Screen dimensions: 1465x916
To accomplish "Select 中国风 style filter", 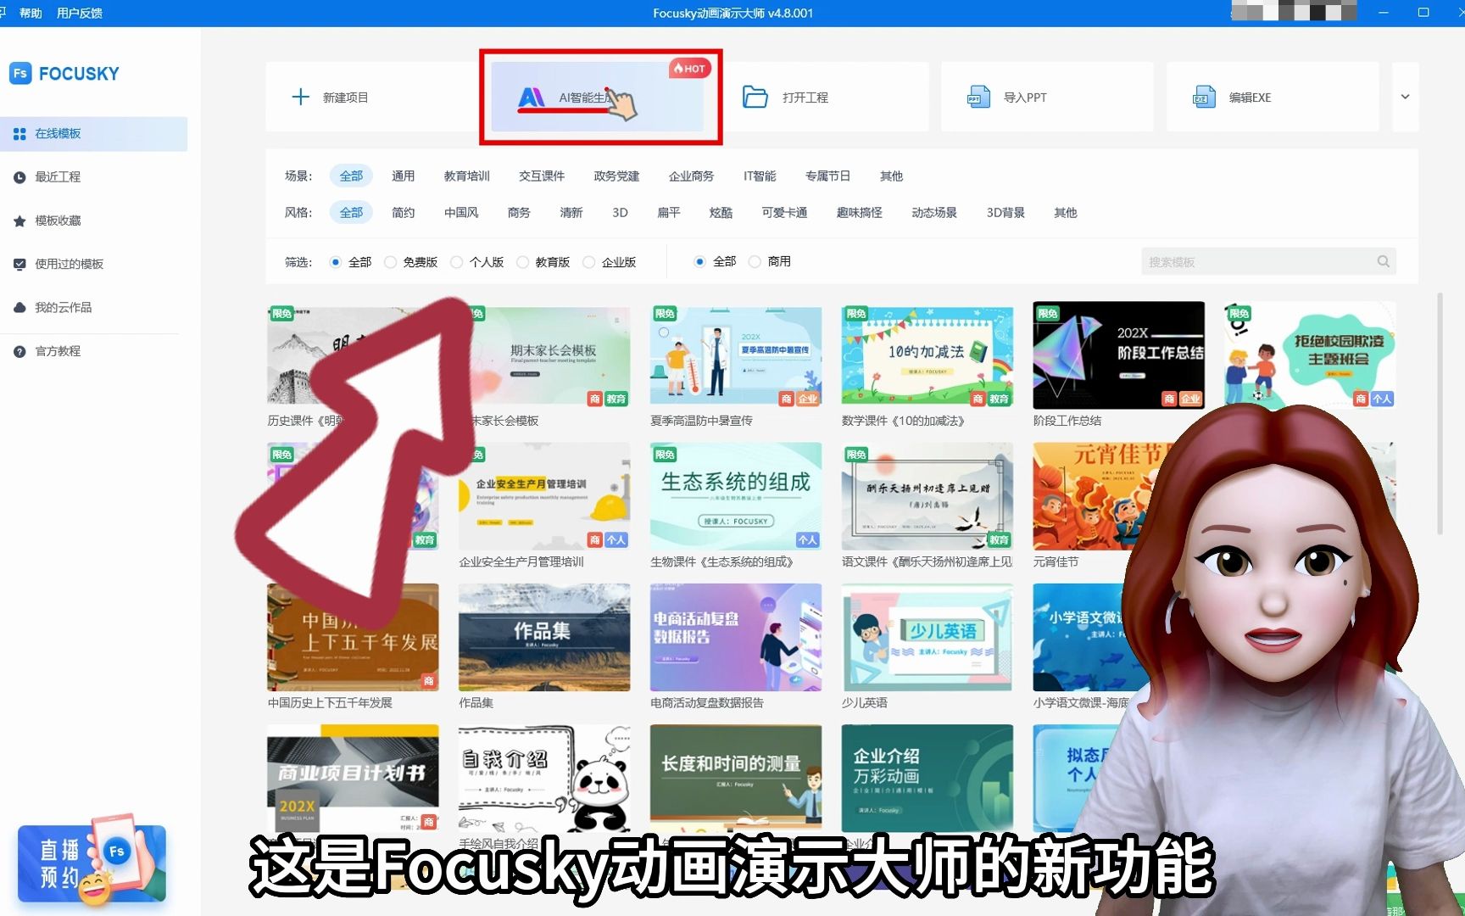I will 461,212.
